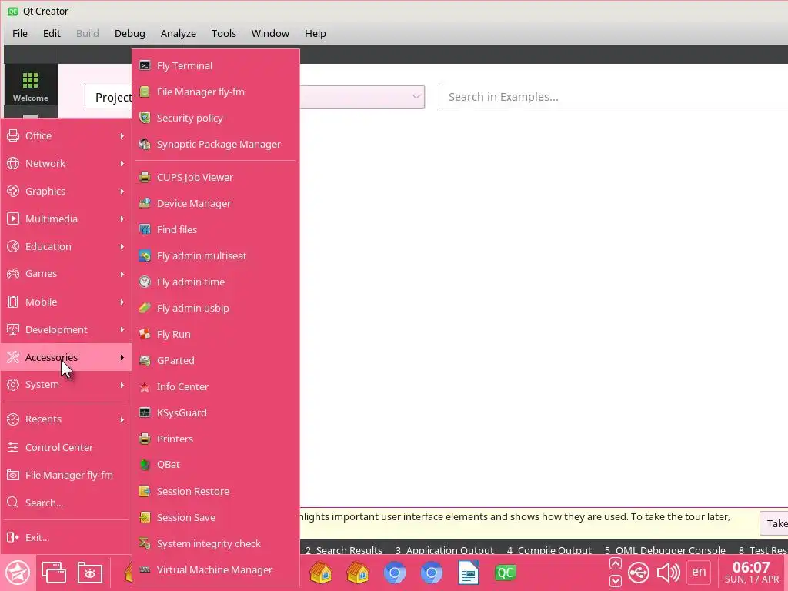Screen dimensions: 788x591
Task: Expand the Development category submenu
Action: point(66,329)
